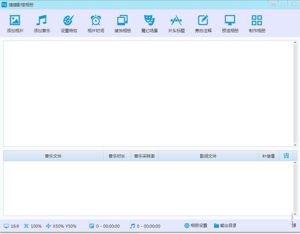Image resolution: width=300 pixels, height=234 pixels.
Task: Click the up arrow of music list scrollbar
Action: click(x=295, y=163)
